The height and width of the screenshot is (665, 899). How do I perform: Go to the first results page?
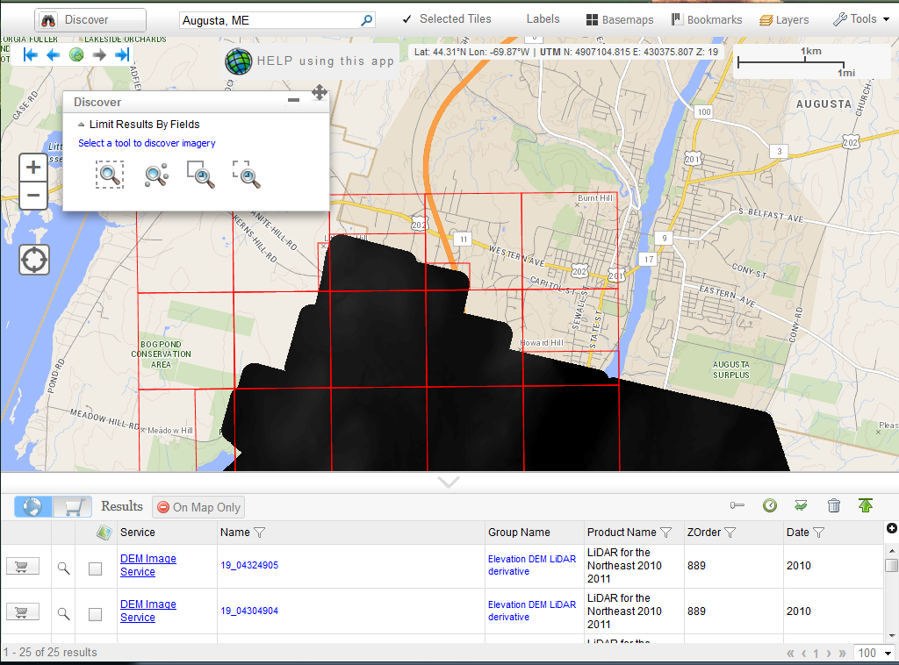tap(791, 653)
